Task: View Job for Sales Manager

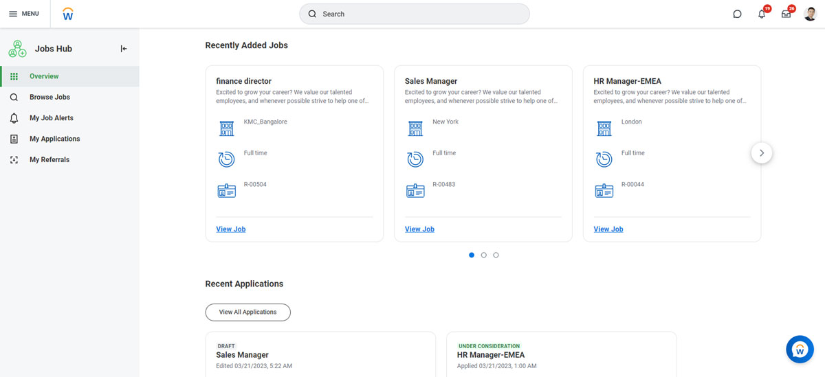Action: coord(419,229)
